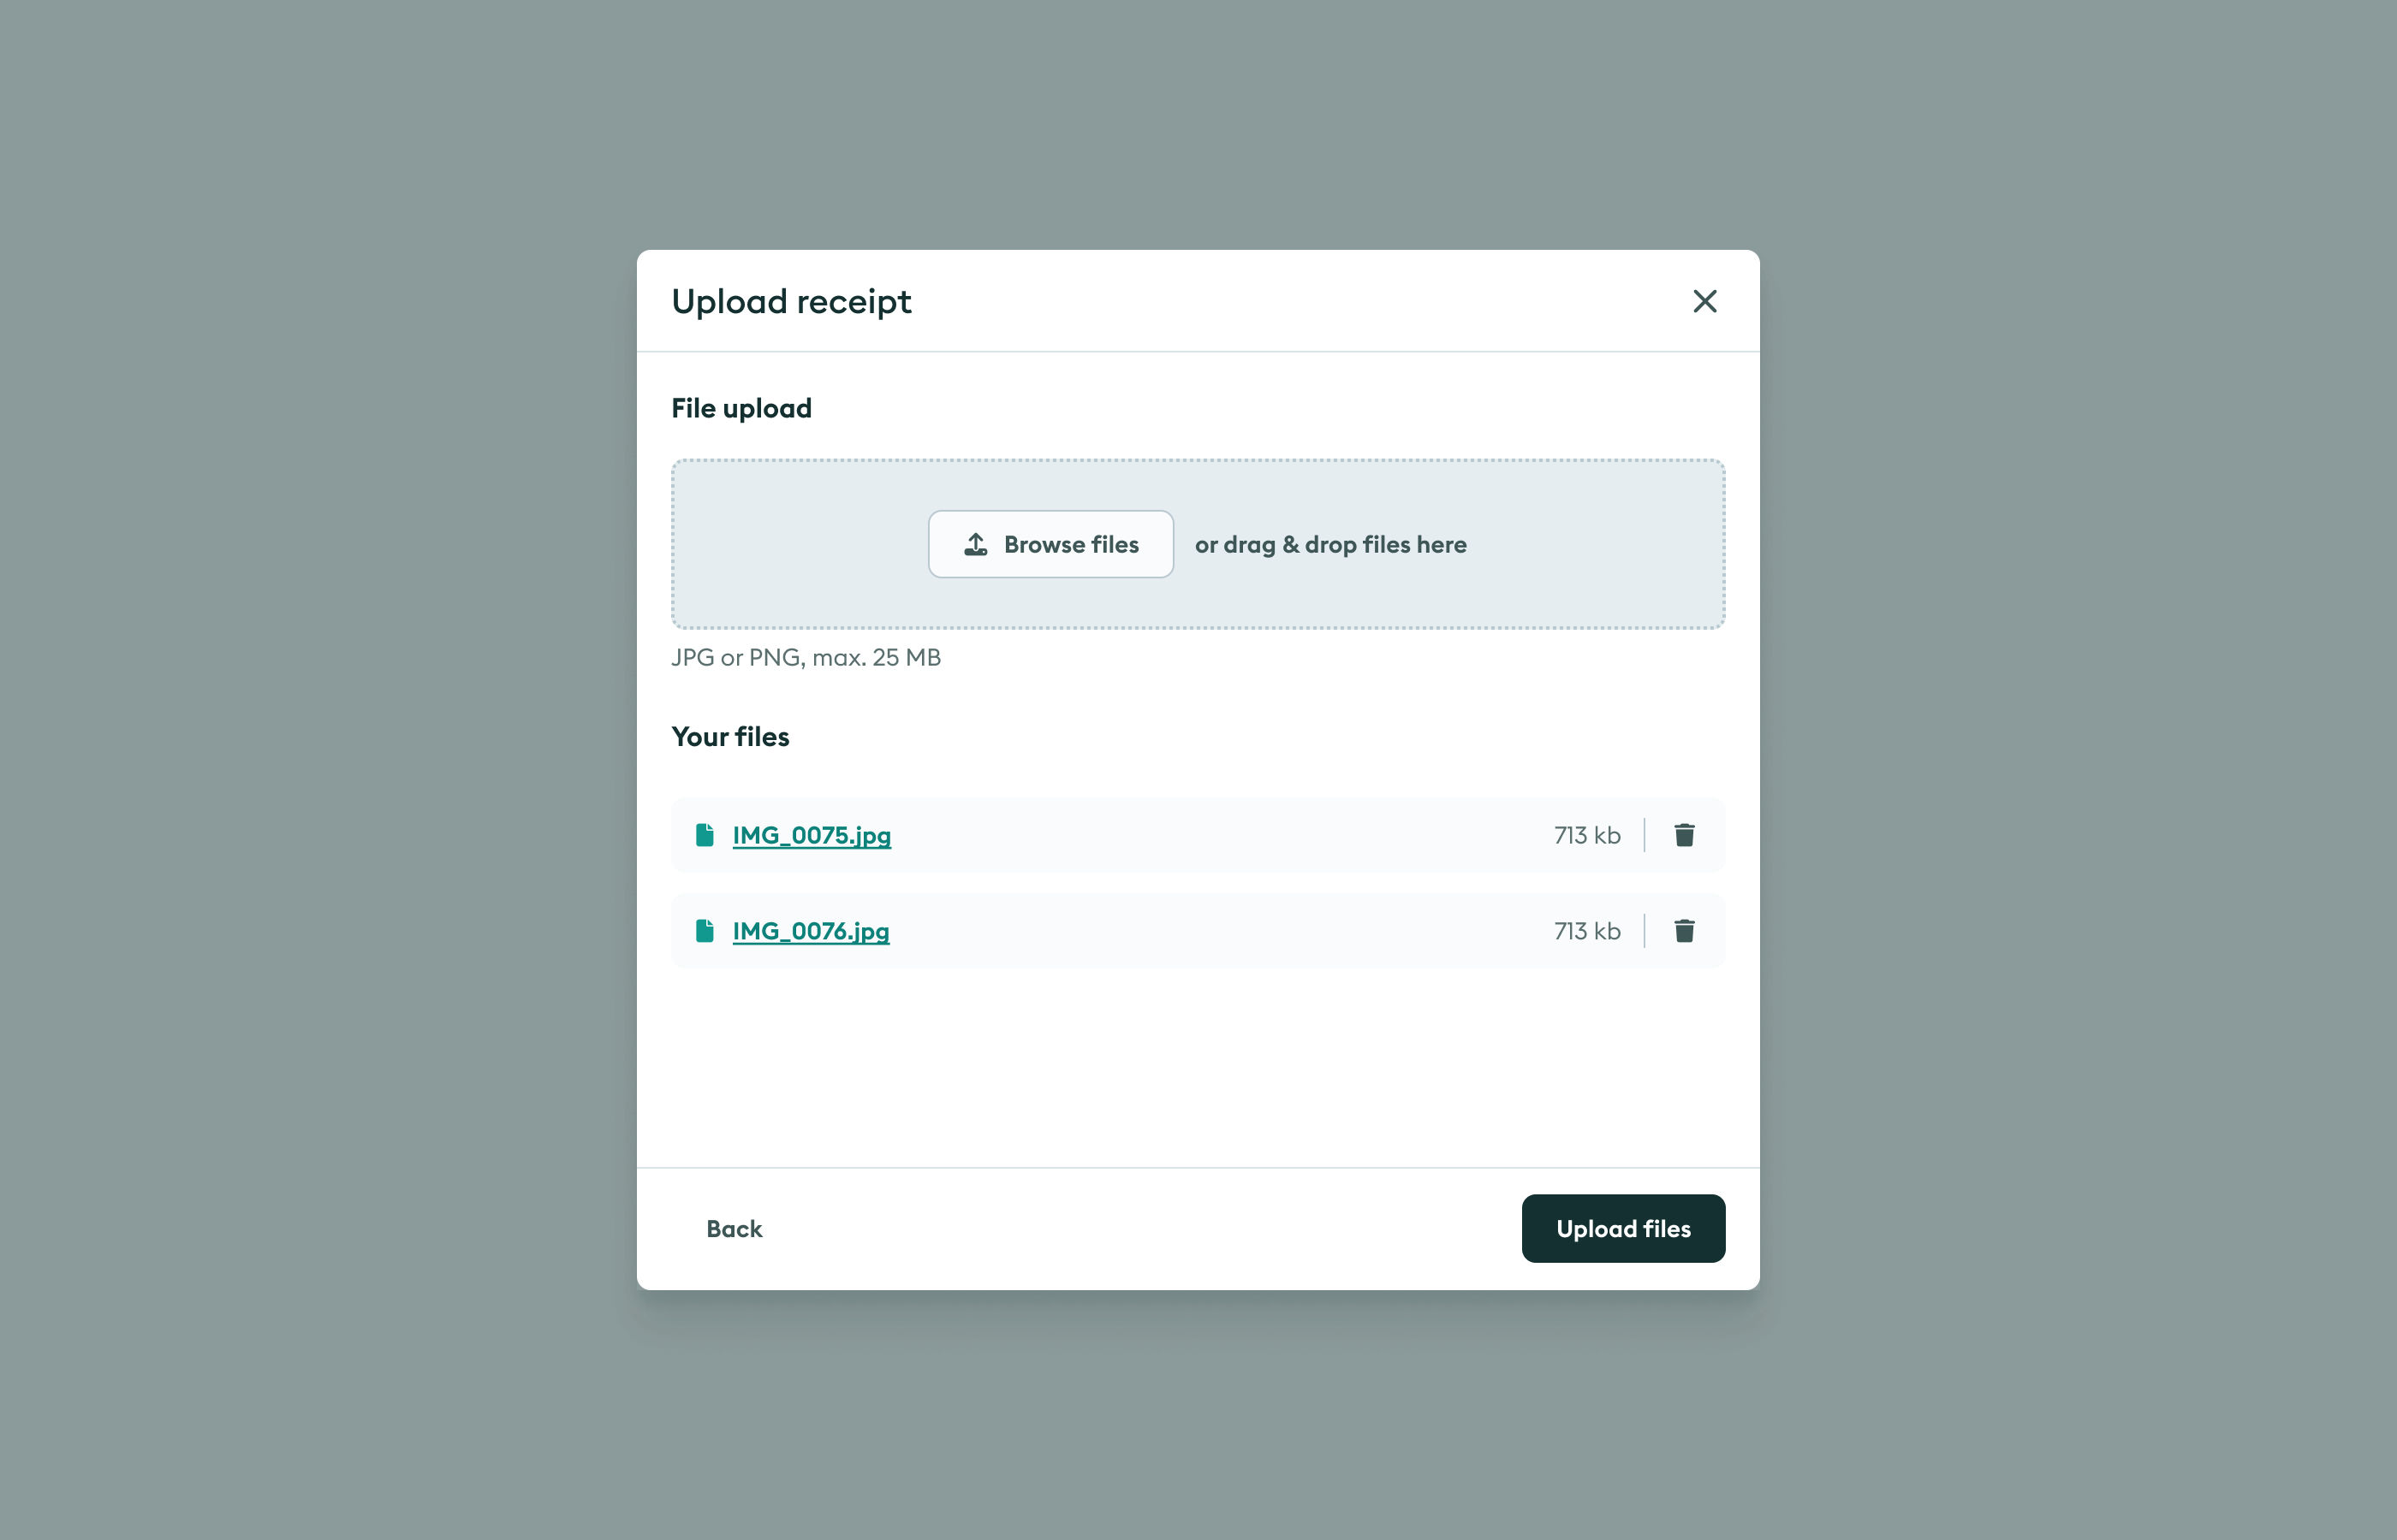Click the upload arrow icon in Browse files

[975, 544]
